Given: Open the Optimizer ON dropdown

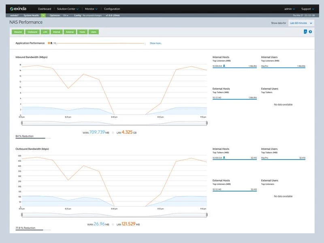Looking at the screenshot, I should [x=65, y=15].
